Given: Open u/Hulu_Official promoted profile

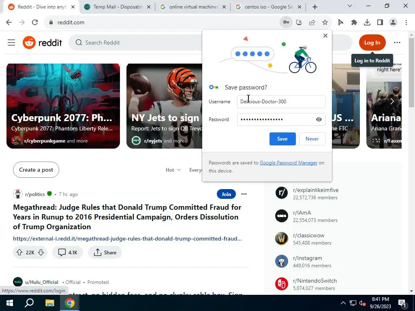Looking at the screenshot, I should tap(42, 282).
